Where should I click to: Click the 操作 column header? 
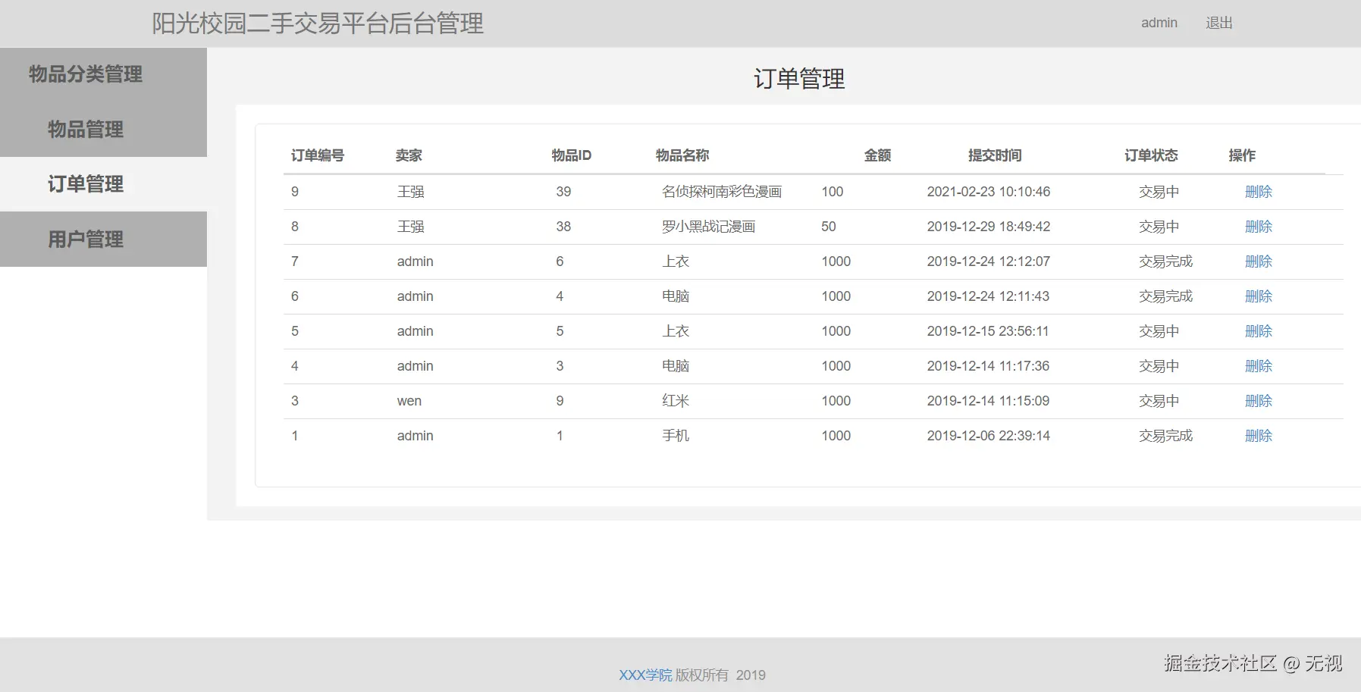point(1242,155)
